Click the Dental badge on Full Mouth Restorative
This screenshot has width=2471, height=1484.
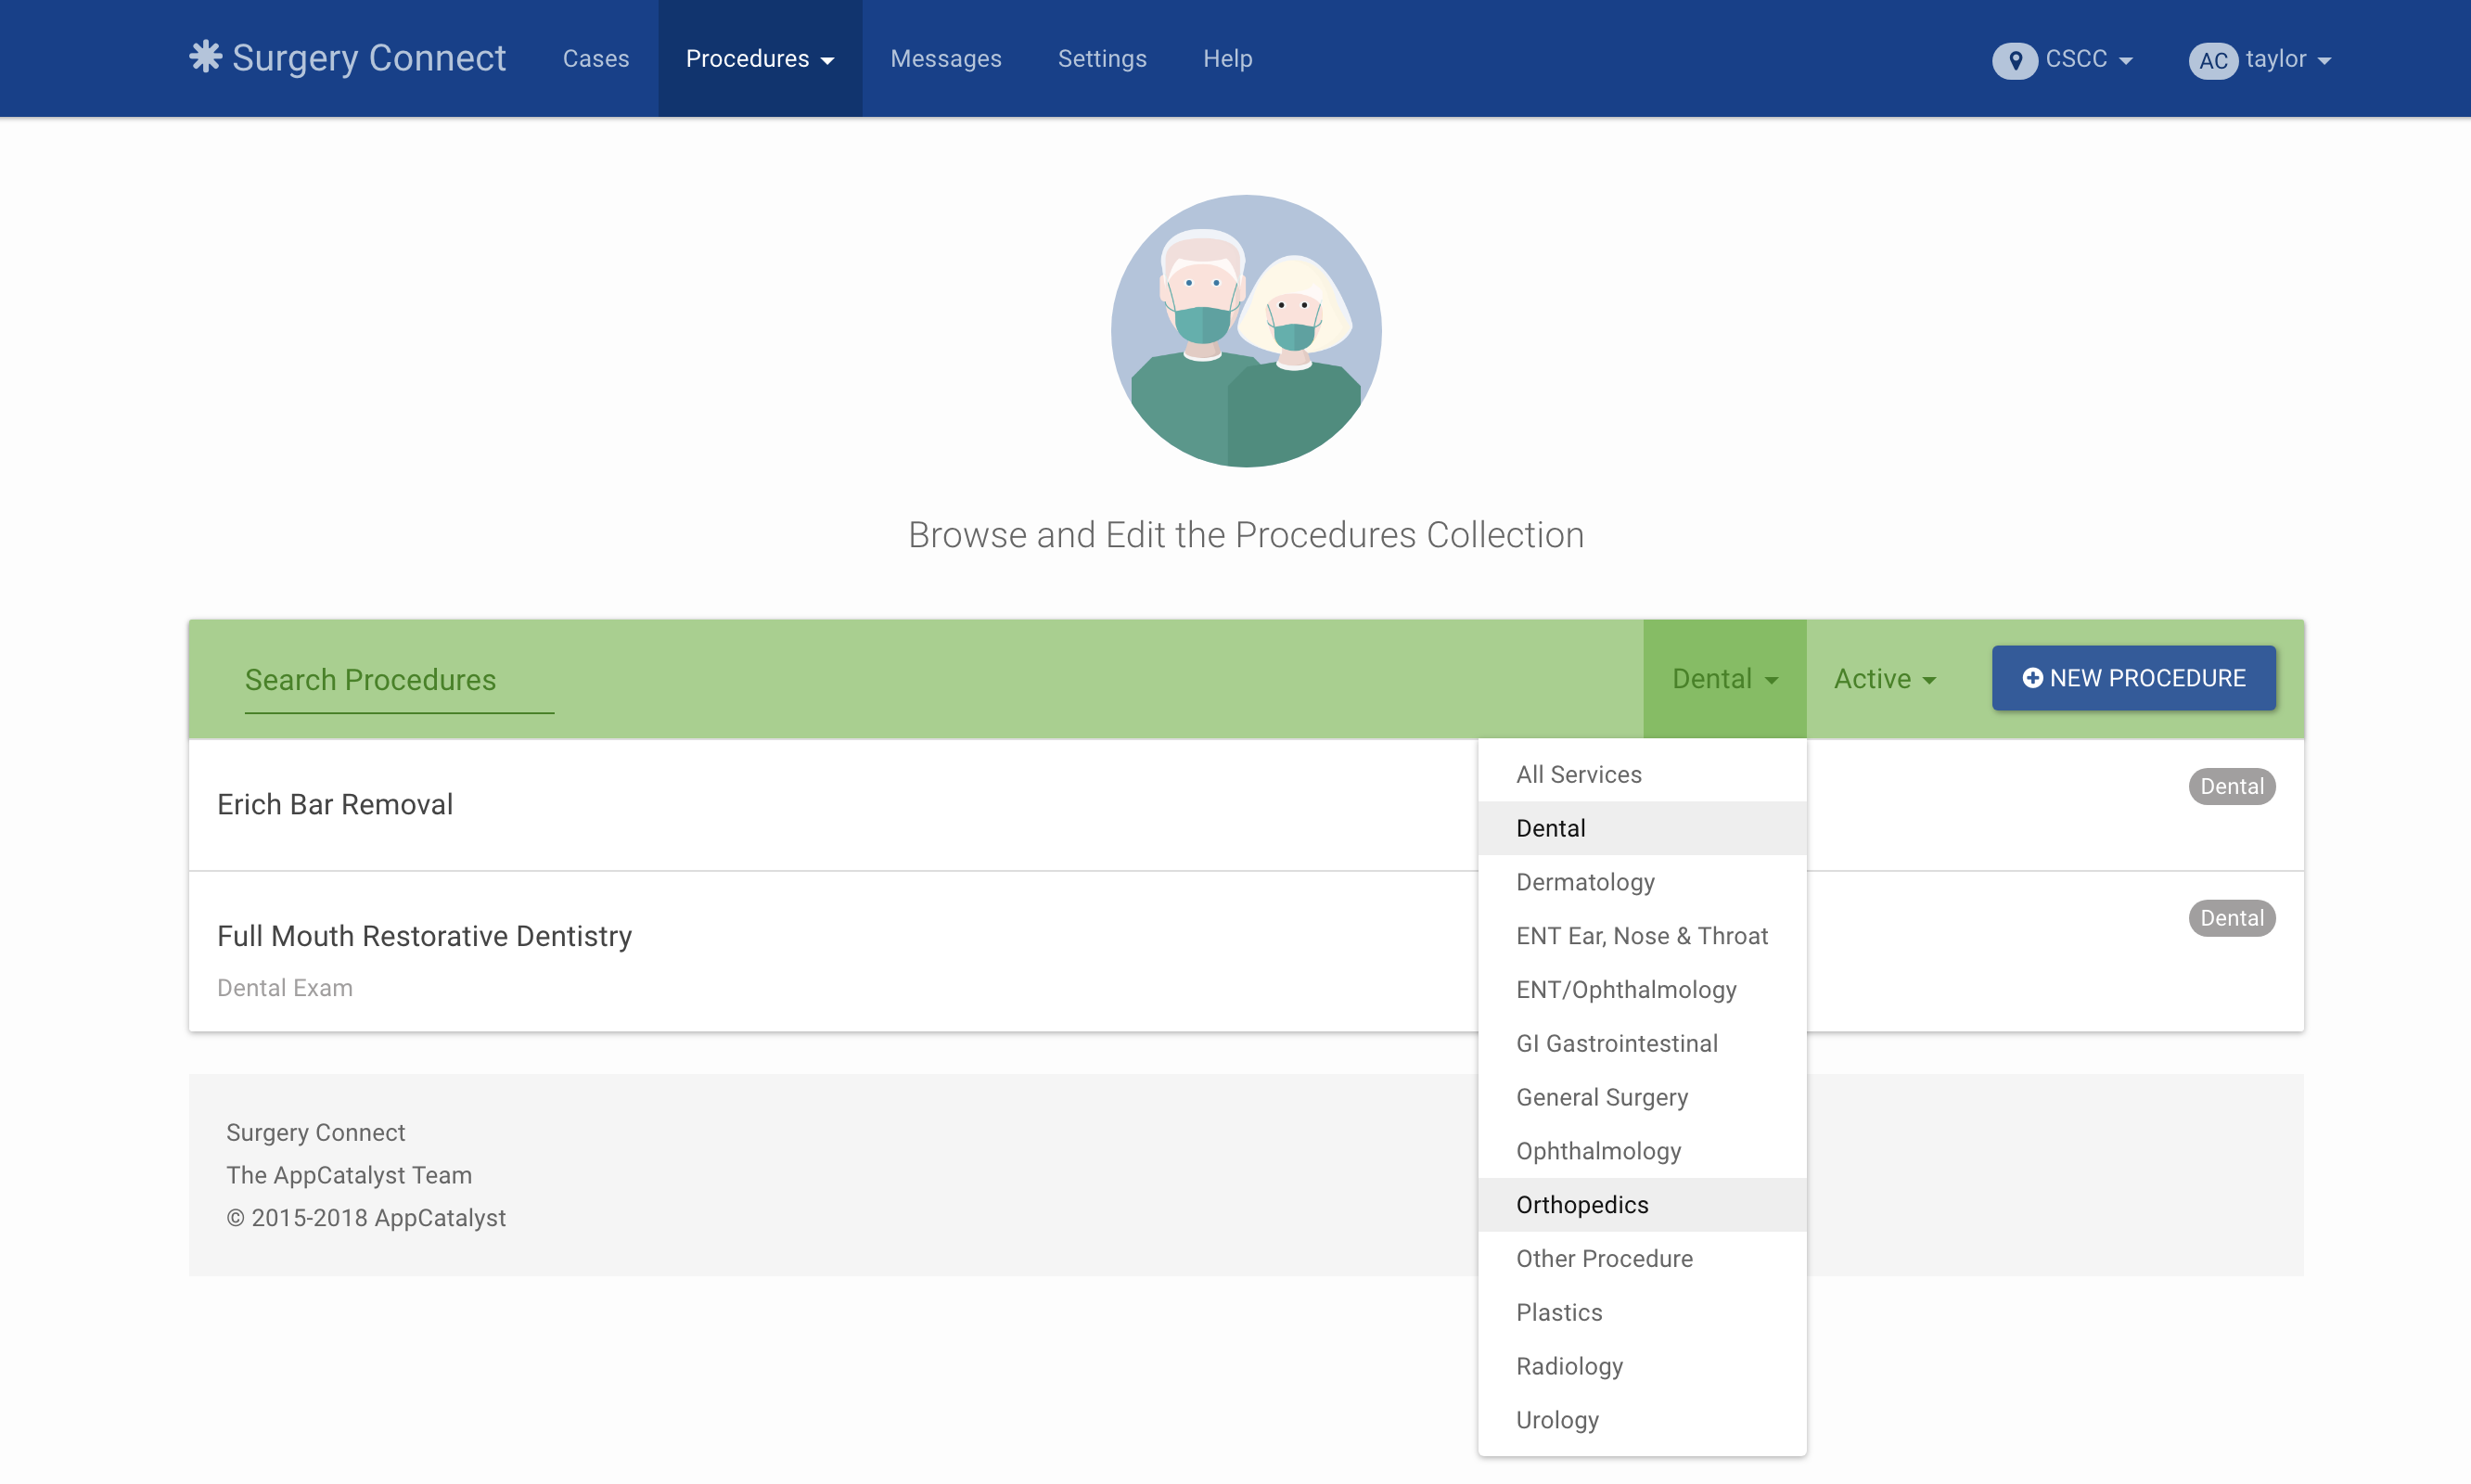pos(2231,918)
